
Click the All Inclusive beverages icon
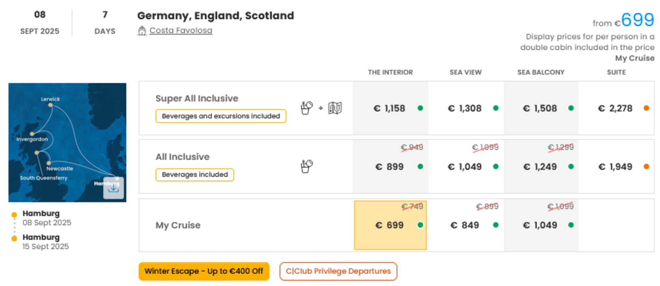click(307, 167)
